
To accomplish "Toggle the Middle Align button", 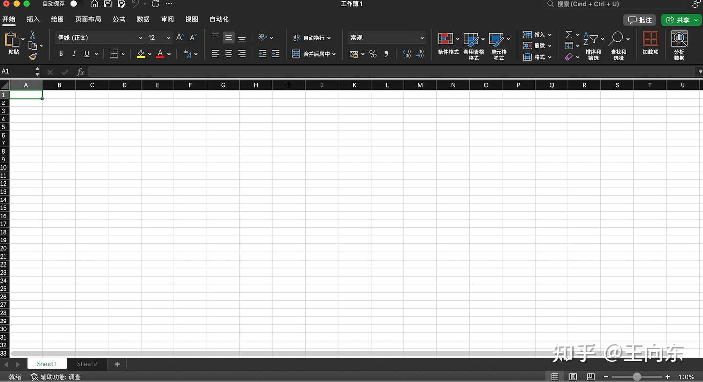I will (x=228, y=38).
